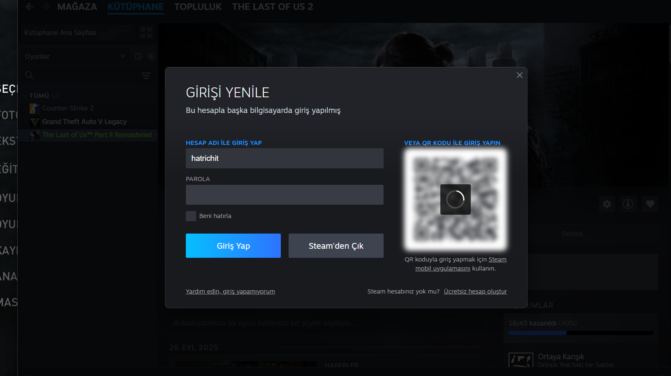The image size is (671, 376).
Task: Open the Steam mobil uygulamasını link
Action: [461, 264]
